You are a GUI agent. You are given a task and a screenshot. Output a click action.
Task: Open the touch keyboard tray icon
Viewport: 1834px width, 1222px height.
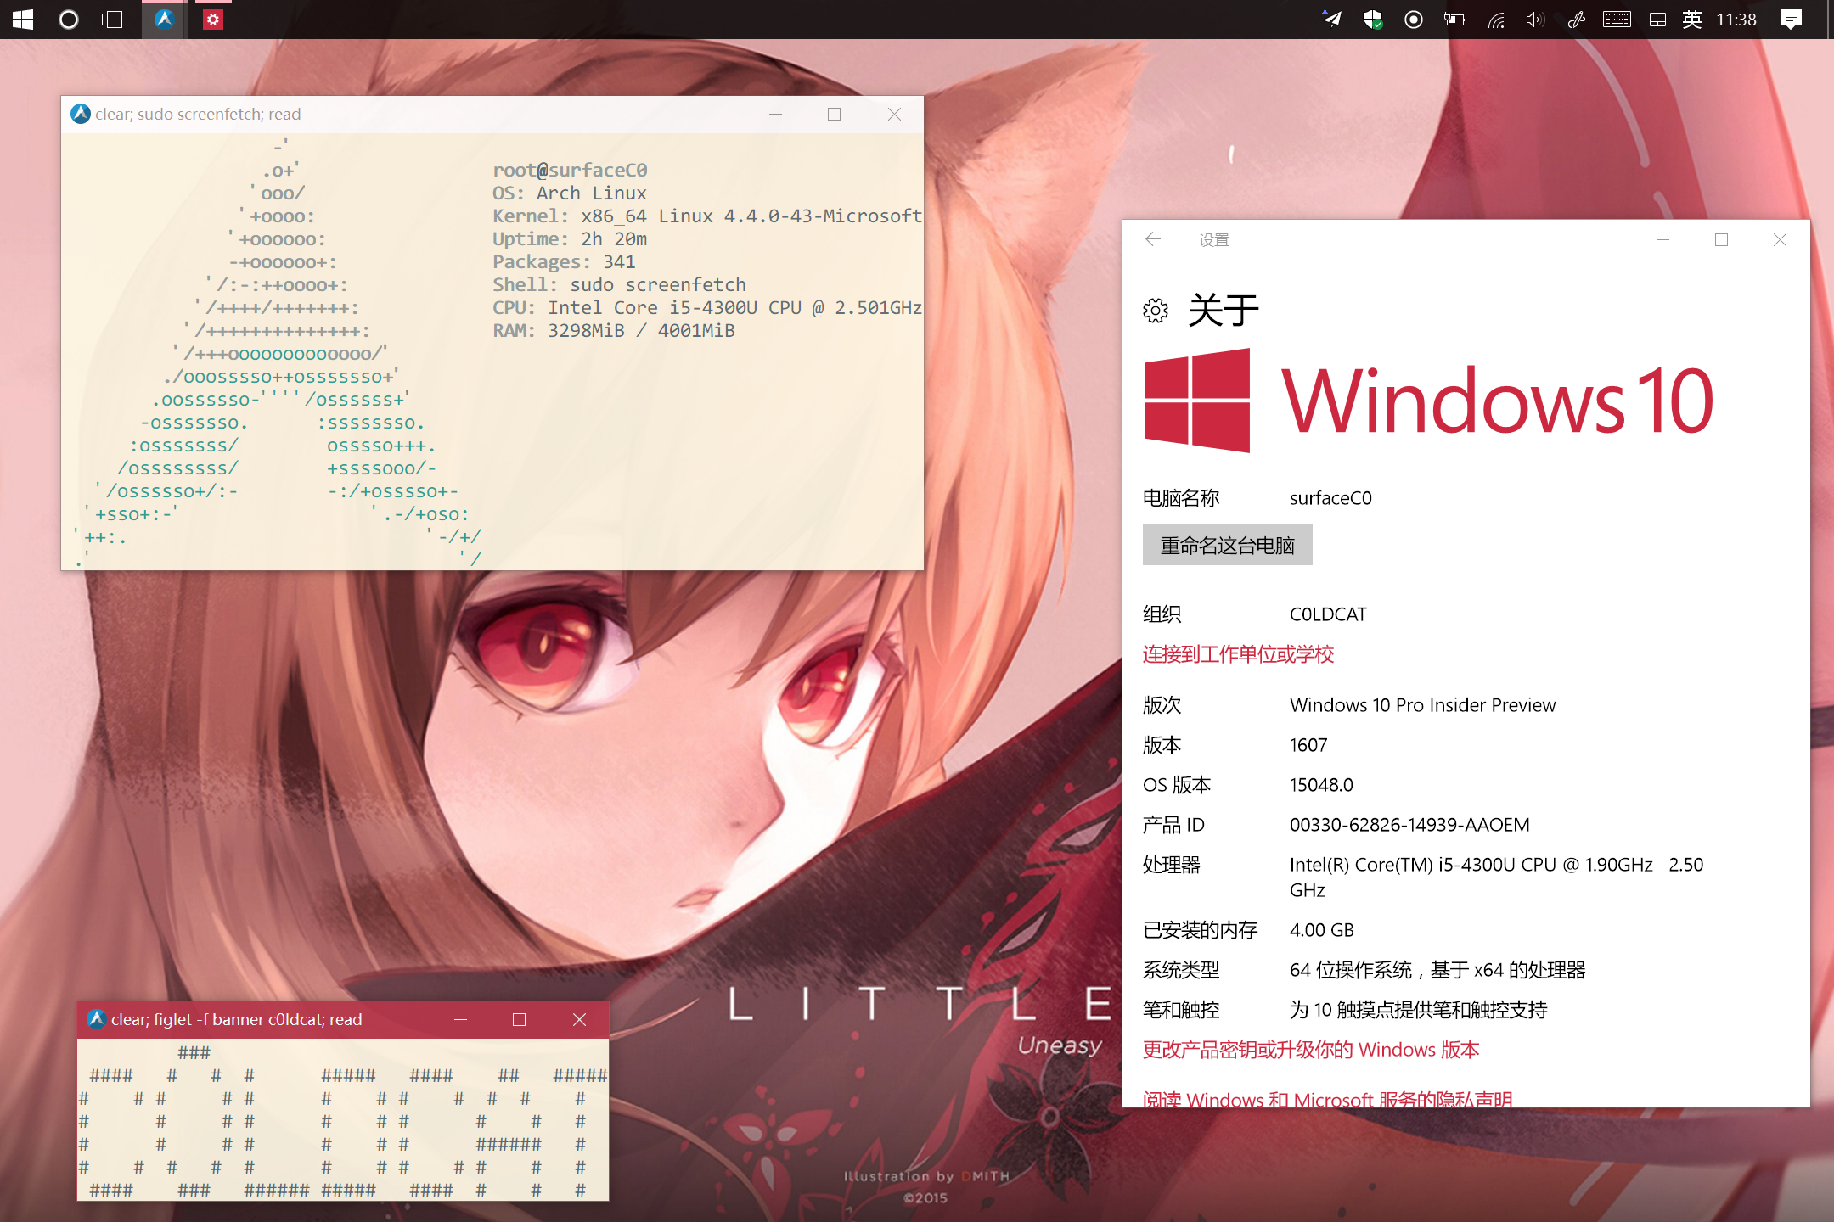[x=1617, y=19]
